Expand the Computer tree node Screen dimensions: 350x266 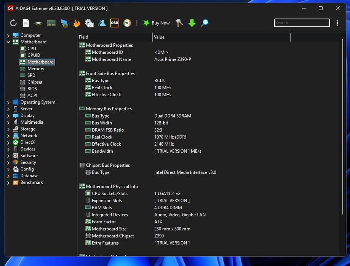click(8, 35)
